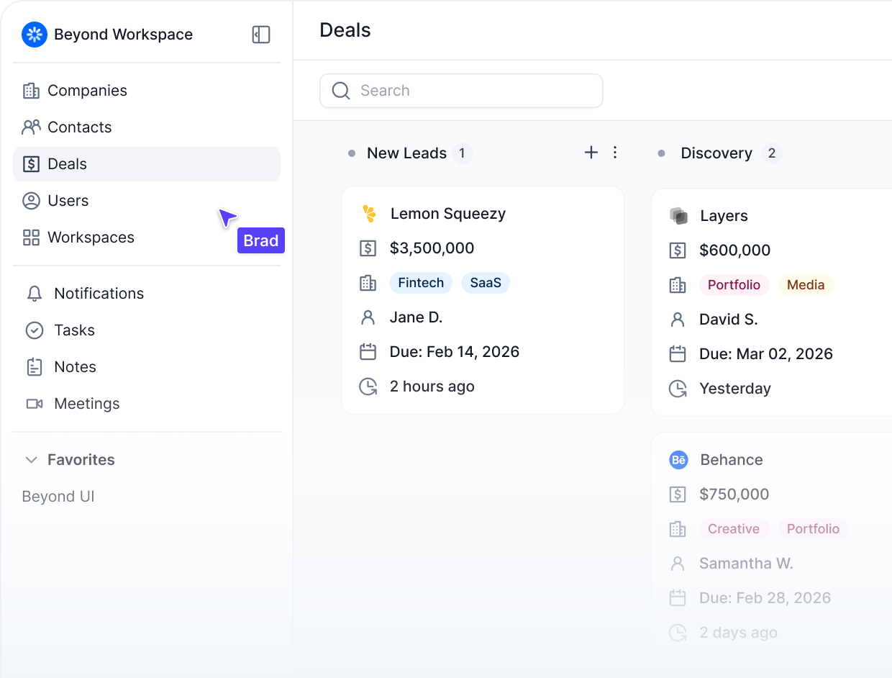This screenshot has width=892, height=678.
Task: Click the Tasks checkmark circle icon
Action: pyautogui.click(x=35, y=330)
